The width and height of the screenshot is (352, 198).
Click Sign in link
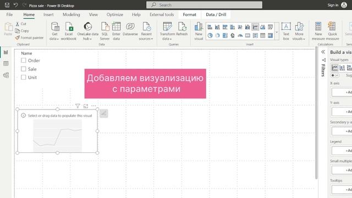pos(333,5)
